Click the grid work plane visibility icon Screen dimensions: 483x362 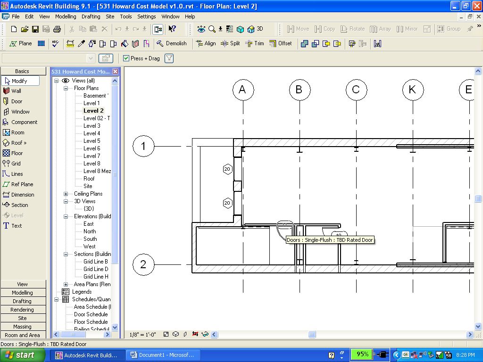(x=42, y=44)
